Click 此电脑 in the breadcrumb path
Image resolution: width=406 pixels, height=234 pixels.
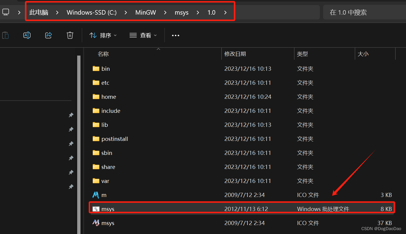[39, 13]
